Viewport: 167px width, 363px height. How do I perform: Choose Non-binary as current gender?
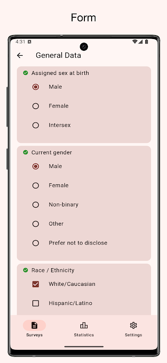pyautogui.click(x=35, y=205)
